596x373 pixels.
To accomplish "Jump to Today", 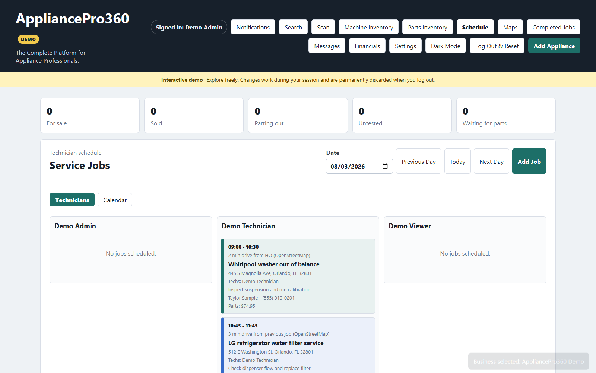I will [x=457, y=161].
